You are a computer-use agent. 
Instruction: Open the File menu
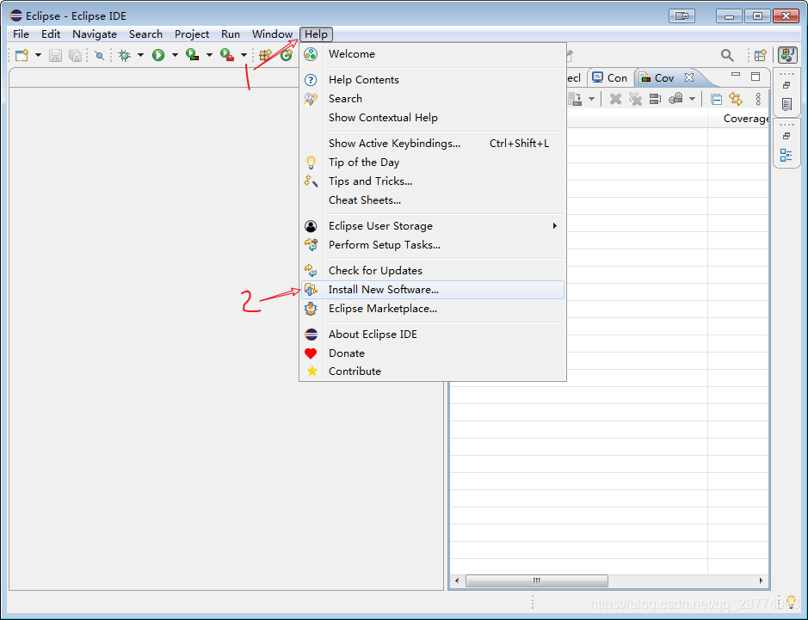[21, 34]
